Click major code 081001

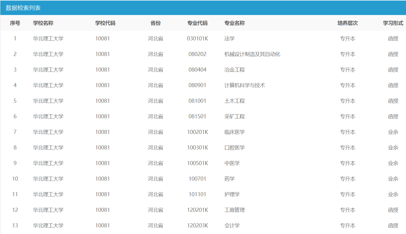point(198,101)
